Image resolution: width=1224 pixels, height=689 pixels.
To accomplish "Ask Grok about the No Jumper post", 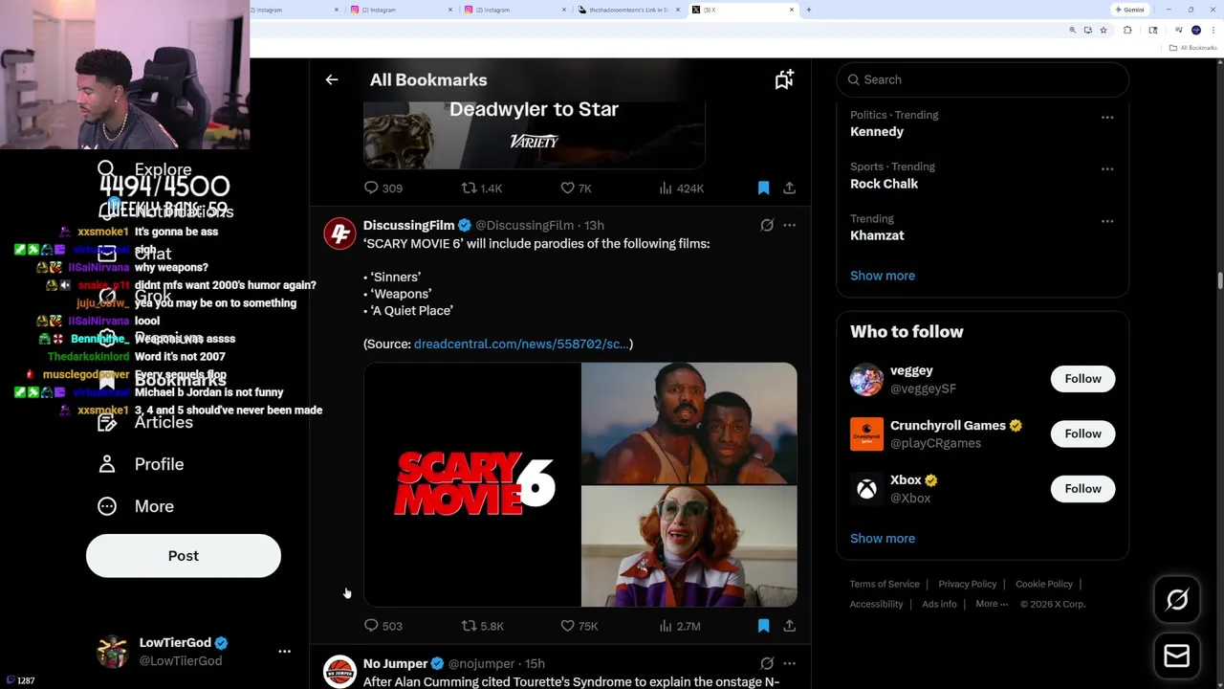I will (x=767, y=663).
